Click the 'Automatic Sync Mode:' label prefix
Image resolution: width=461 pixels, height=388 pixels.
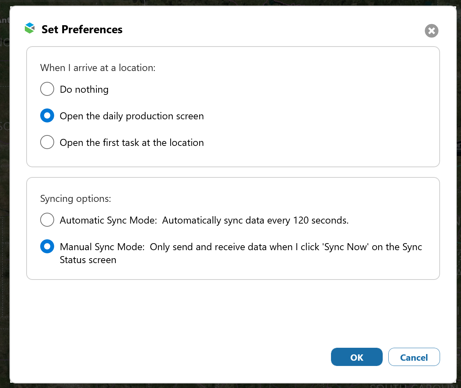pos(108,220)
